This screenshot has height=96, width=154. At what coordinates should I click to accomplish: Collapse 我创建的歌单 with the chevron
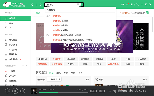point(26,66)
